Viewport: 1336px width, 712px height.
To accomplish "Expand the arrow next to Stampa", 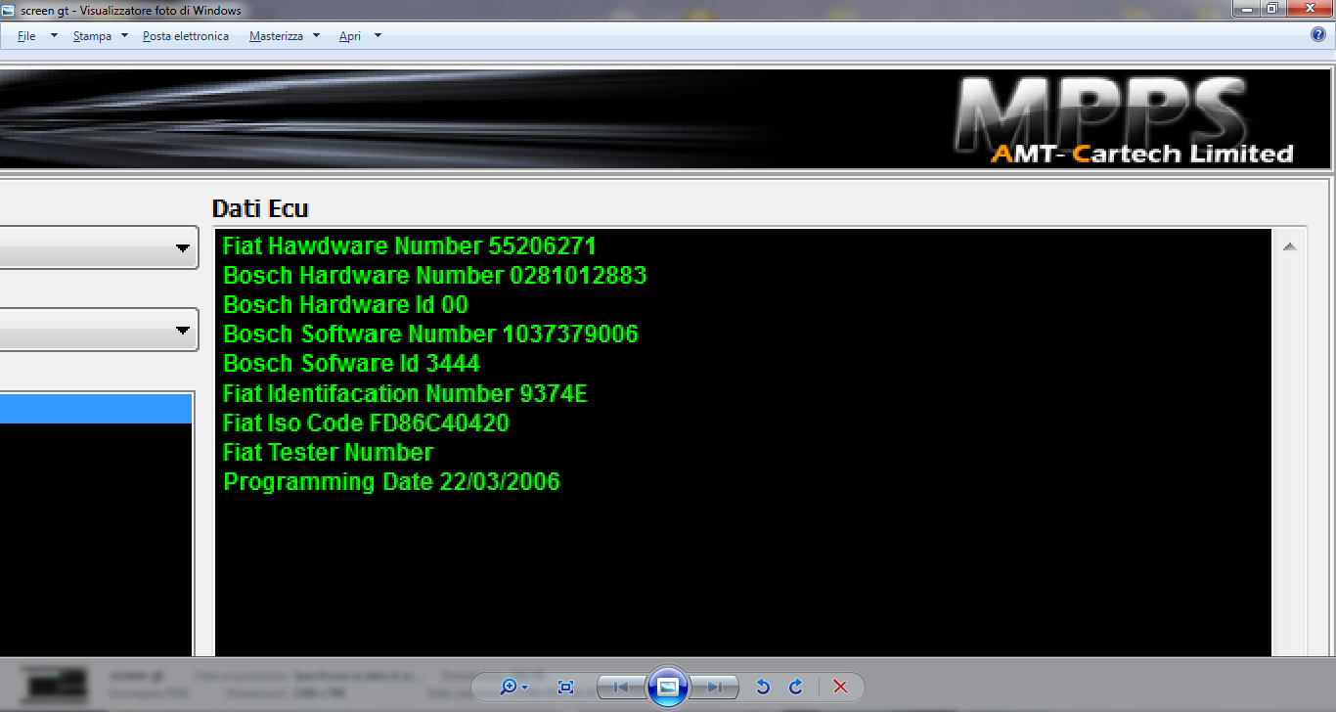I will [x=124, y=36].
